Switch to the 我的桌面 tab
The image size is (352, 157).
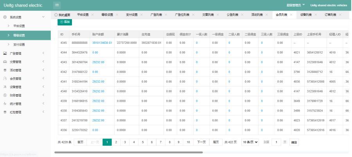(x=62, y=15)
